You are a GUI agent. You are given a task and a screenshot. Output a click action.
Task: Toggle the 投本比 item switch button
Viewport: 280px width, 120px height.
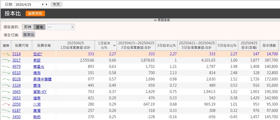click(29, 35)
